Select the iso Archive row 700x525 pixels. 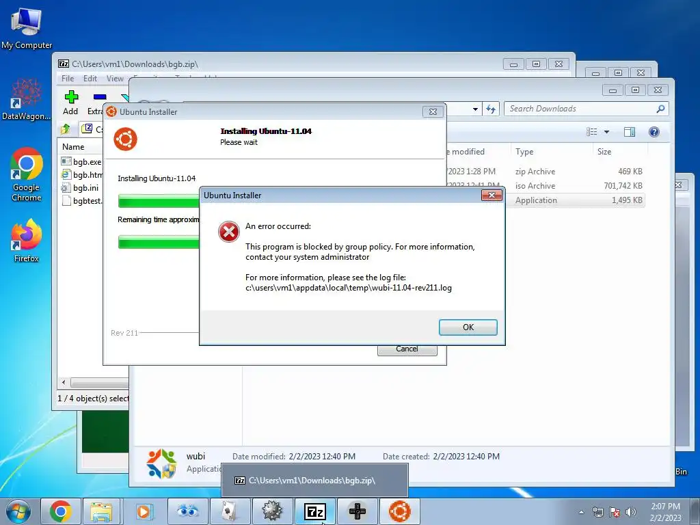pos(545,186)
